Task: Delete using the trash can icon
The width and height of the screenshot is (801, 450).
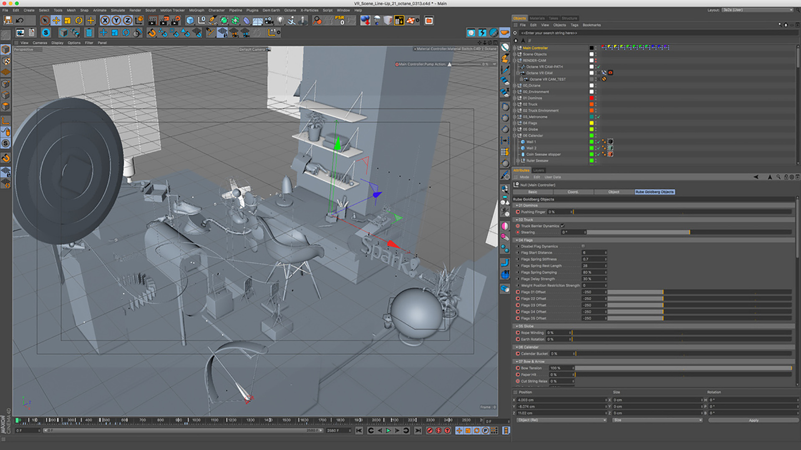Action: click(89, 32)
